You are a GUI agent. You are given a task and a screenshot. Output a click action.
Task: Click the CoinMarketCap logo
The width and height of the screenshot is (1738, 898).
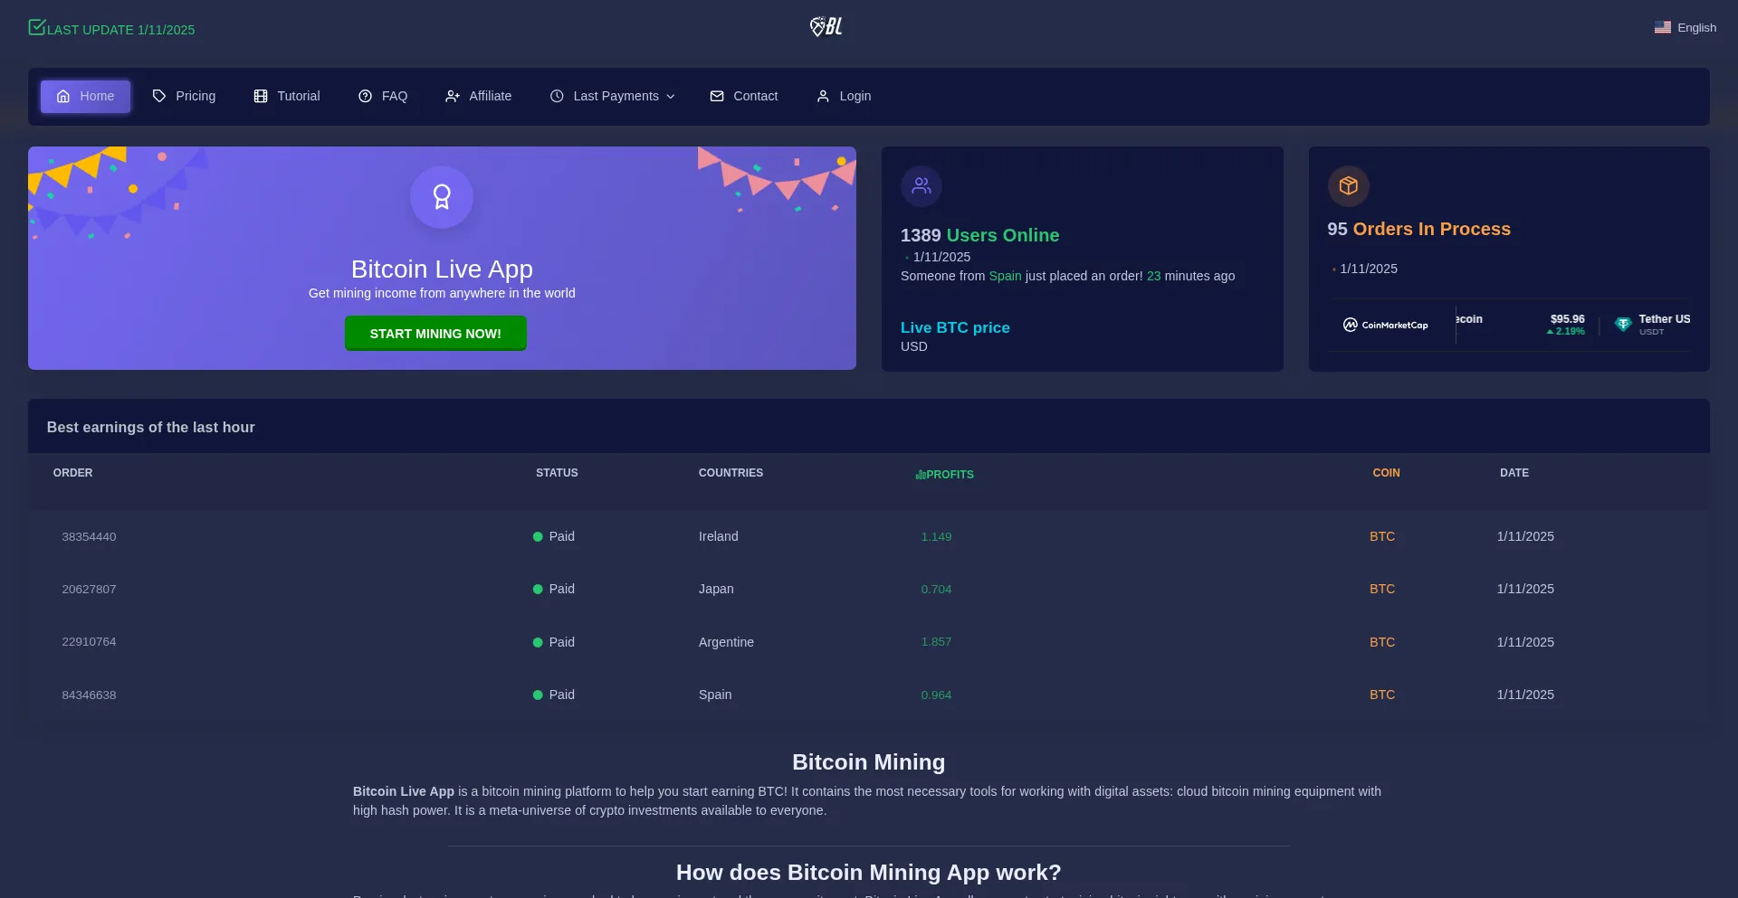[x=1385, y=325]
